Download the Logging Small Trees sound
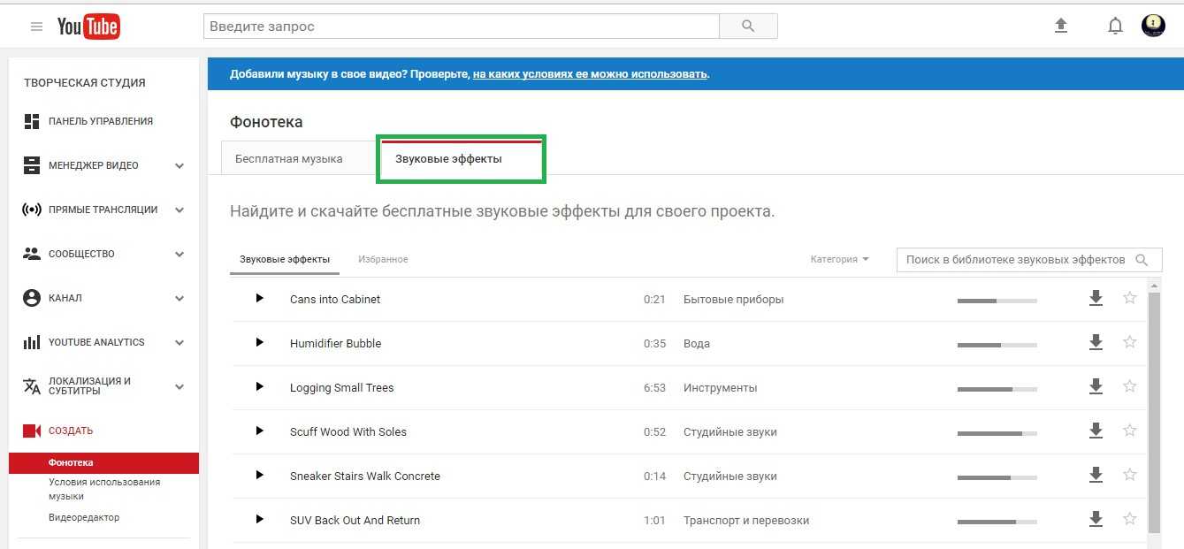This screenshot has width=1184, height=549. point(1096,387)
